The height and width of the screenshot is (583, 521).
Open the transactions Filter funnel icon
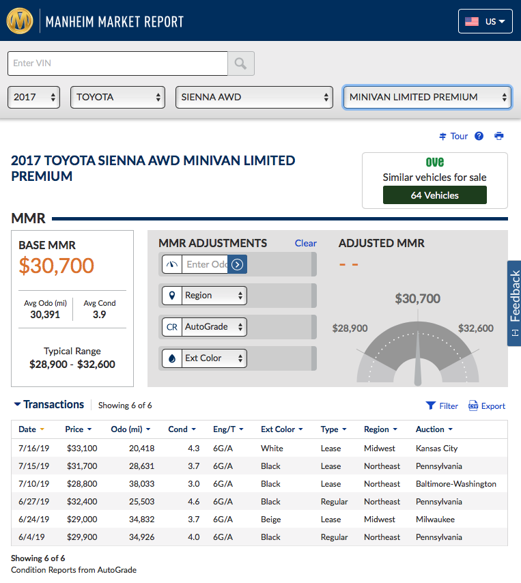point(431,406)
